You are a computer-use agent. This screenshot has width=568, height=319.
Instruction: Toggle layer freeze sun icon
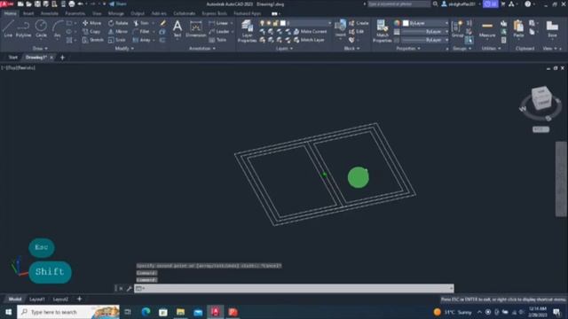269,23
